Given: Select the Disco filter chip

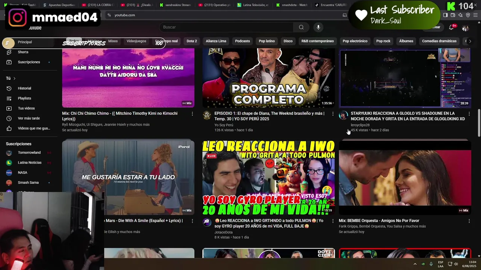Looking at the screenshot, I should 288,41.
